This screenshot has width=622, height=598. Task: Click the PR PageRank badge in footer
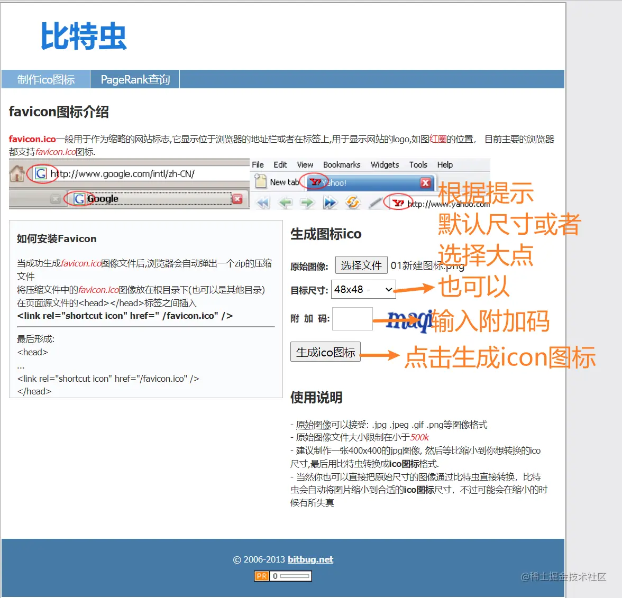[x=283, y=576]
